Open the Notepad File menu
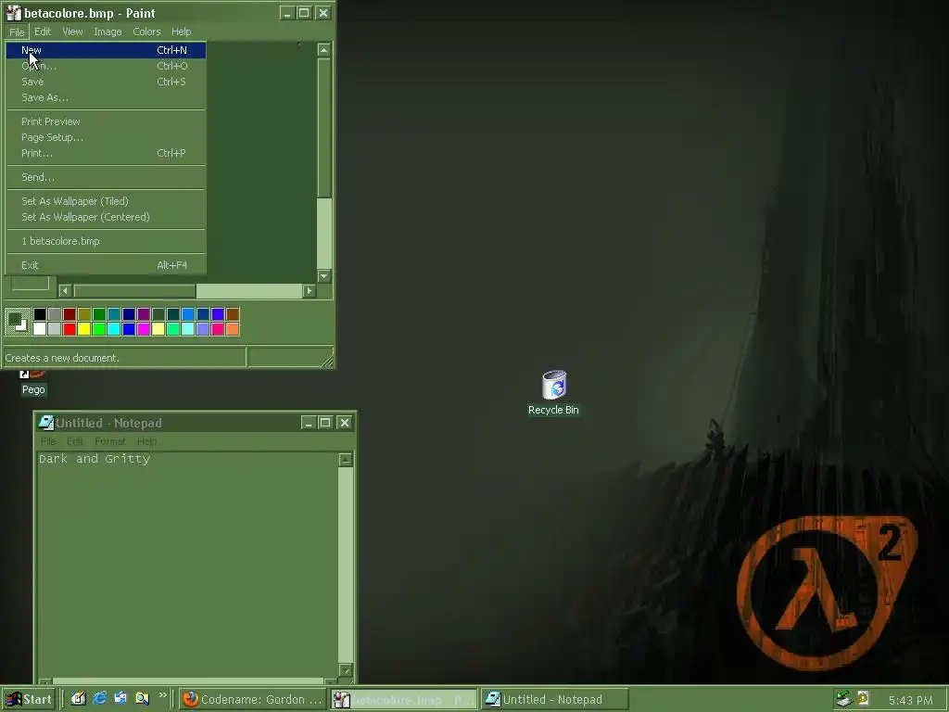 pyautogui.click(x=48, y=441)
